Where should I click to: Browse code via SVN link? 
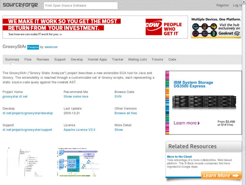click(x=118, y=96)
